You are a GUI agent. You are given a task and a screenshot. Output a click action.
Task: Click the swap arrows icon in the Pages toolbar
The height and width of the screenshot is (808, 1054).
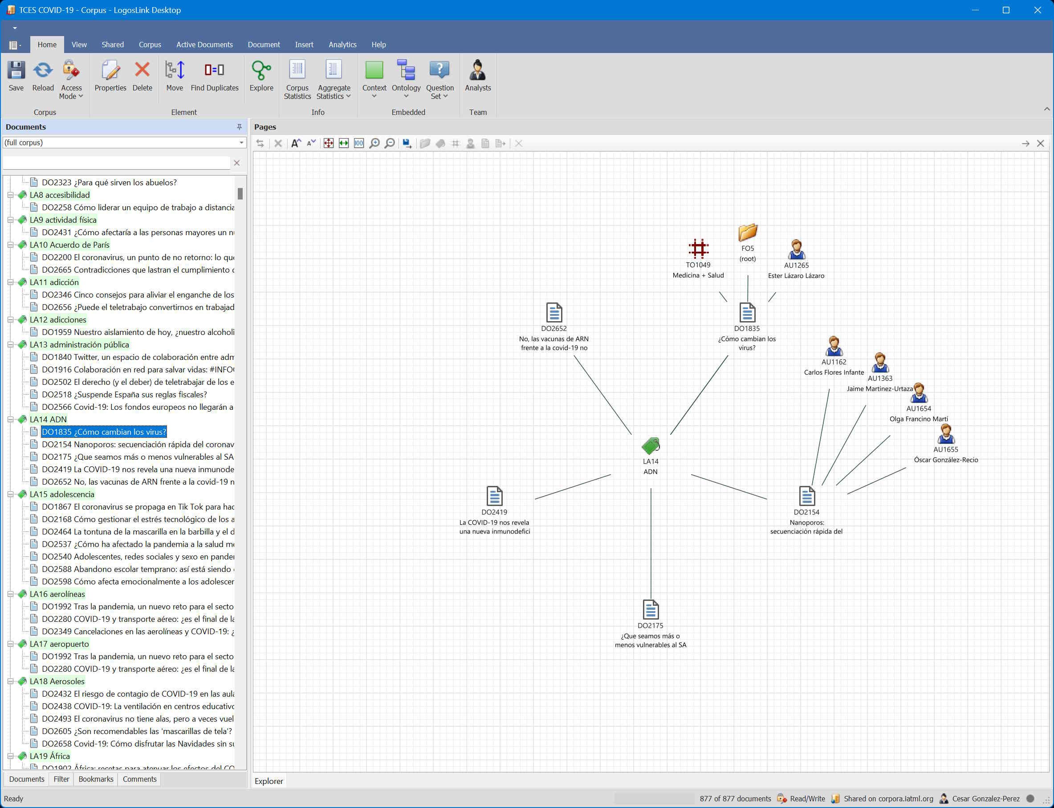(x=260, y=143)
